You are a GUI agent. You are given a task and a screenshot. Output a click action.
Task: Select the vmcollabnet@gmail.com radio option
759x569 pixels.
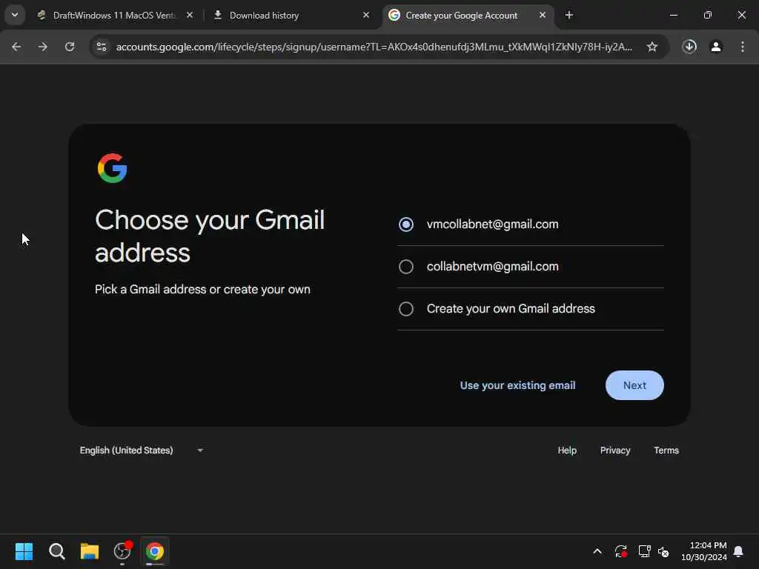(x=405, y=224)
